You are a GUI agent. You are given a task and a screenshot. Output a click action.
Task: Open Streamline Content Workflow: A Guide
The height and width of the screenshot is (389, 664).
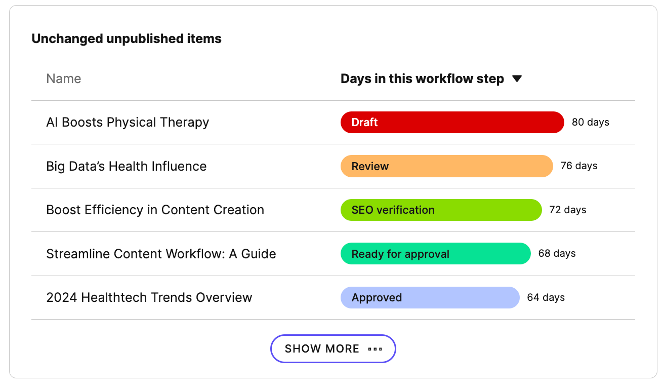[x=161, y=254]
